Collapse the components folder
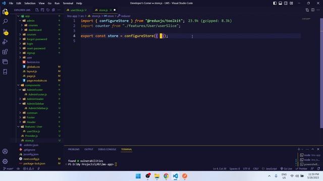 click(18, 85)
